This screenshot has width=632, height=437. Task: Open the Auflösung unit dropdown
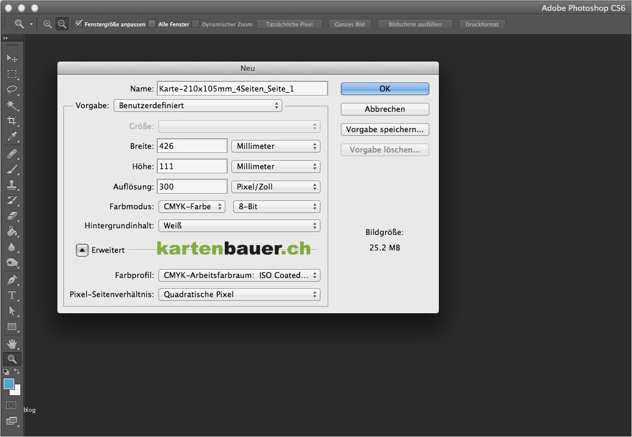pos(276,187)
